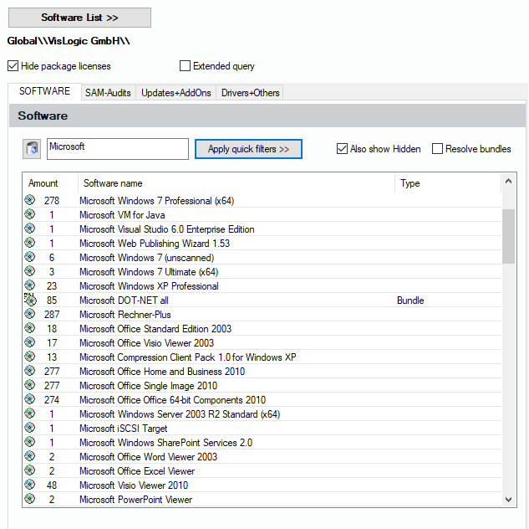529x529 pixels.
Task: Click icon for Windows Server 2003 R2 Standard
Action: pos(30,413)
